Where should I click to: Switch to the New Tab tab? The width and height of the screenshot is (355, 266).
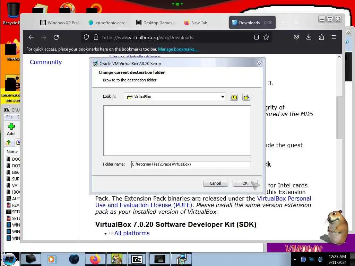pyautogui.click(x=196, y=23)
